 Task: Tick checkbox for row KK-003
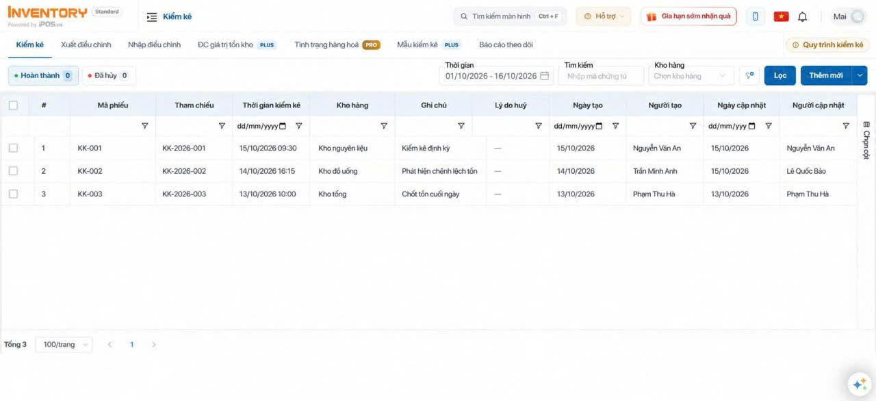(x=13, y=194)
